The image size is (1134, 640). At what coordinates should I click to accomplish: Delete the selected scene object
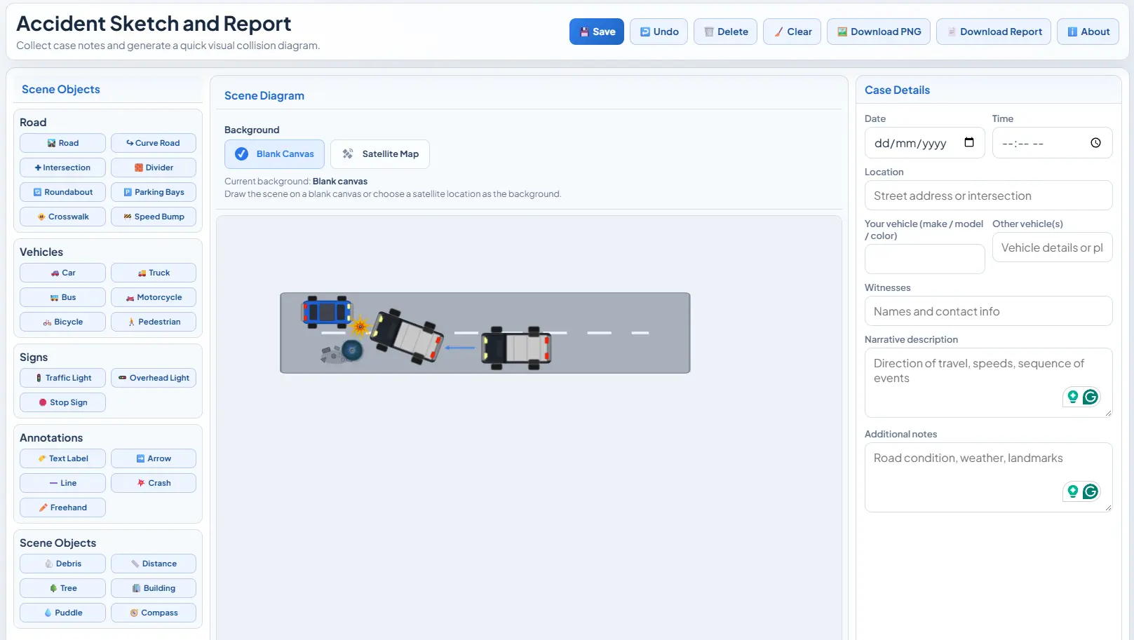click(725, 32)
